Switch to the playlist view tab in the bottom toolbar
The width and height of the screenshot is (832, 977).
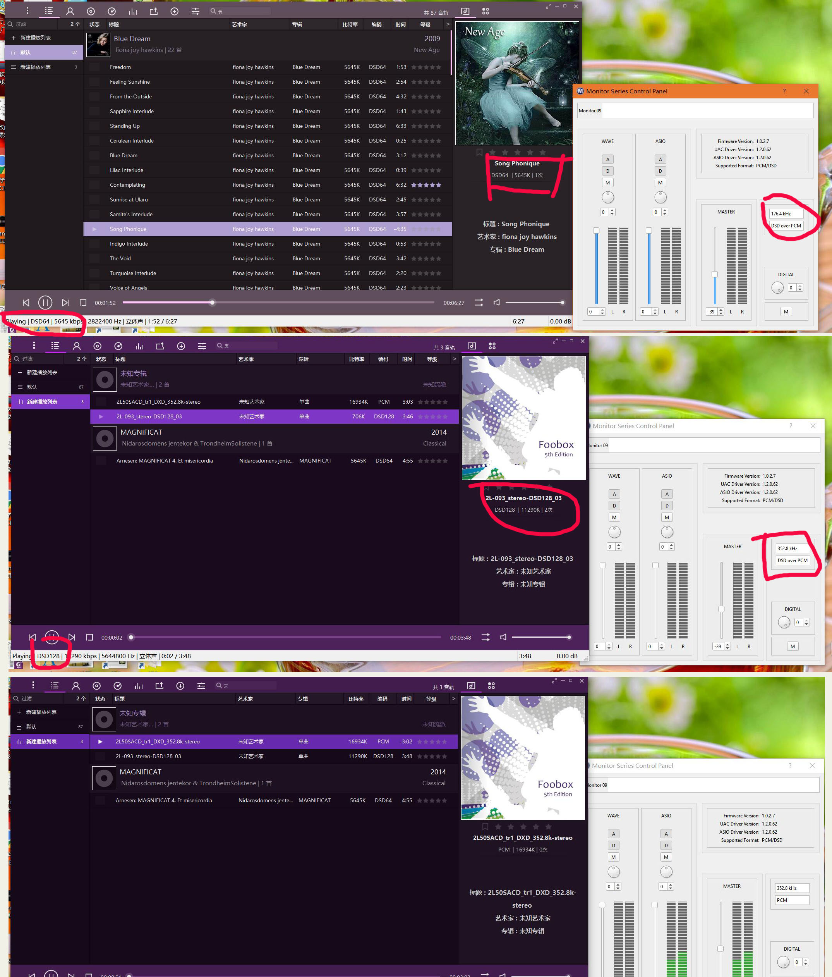click(54, 686)
